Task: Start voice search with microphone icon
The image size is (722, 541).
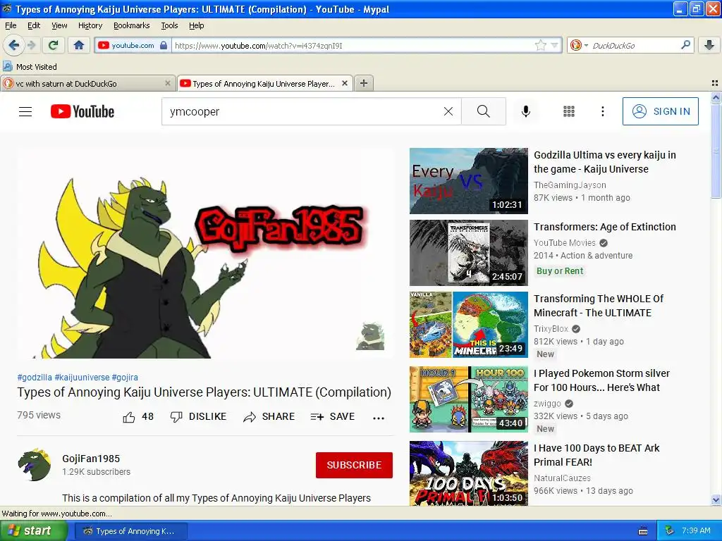Action: pyautogui.click(x=526, y=111)
